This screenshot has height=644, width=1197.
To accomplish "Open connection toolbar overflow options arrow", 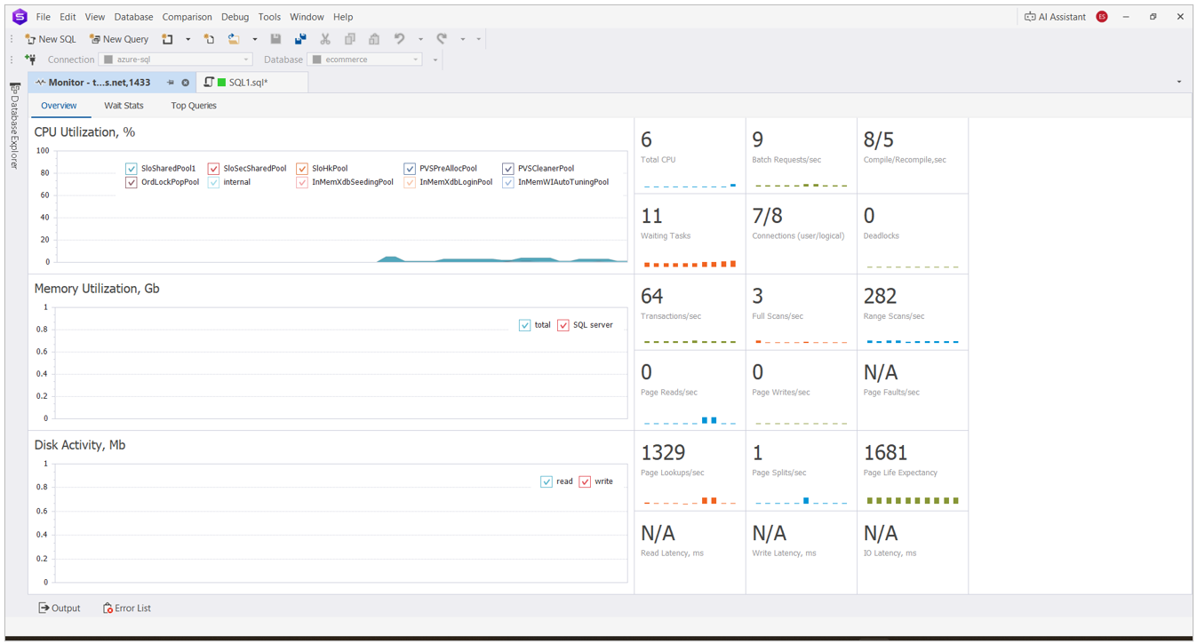I will [x=435, y=60].
